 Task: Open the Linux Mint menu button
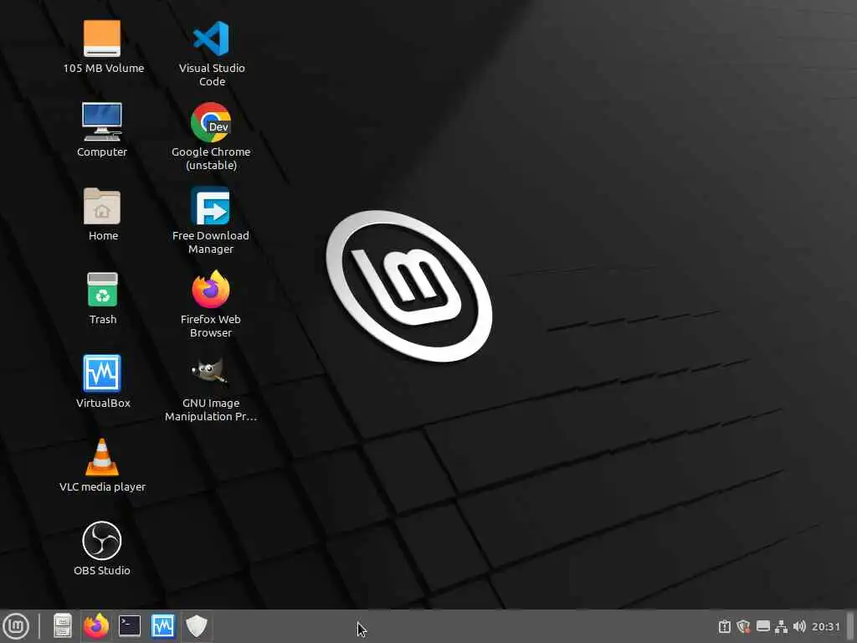coord(17,626)
